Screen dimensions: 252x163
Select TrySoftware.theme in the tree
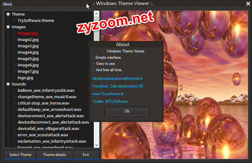click(36, 20)
